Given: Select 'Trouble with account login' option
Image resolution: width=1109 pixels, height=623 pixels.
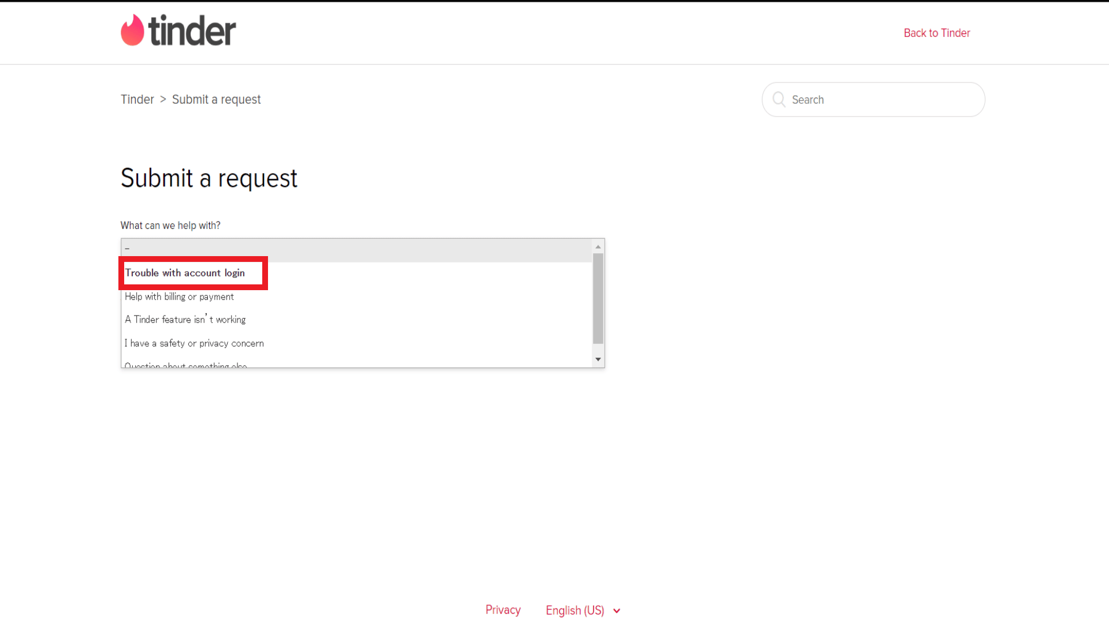Looking at the screenshot, I should click(x=185, y=272).
